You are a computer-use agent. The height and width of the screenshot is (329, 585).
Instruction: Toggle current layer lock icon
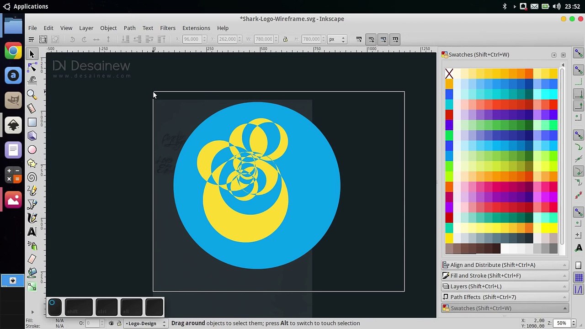click(x=119, y=323)
